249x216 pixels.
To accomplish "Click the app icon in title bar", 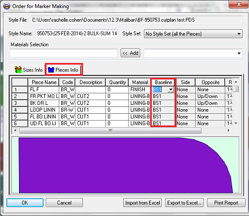I will click(6, 6).
